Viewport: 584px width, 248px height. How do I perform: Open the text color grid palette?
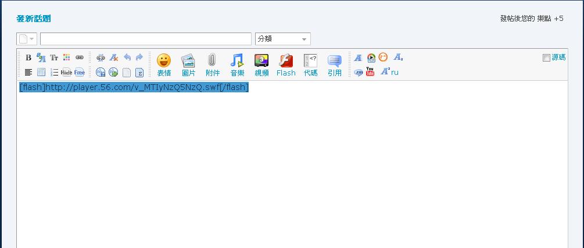(x=66, y=57)
